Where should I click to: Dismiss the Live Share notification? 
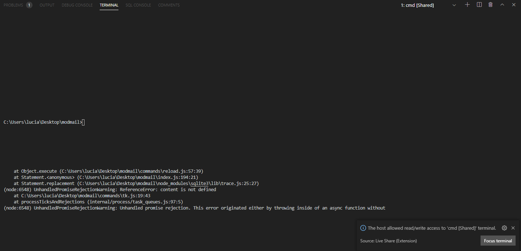tap(513, 228)
